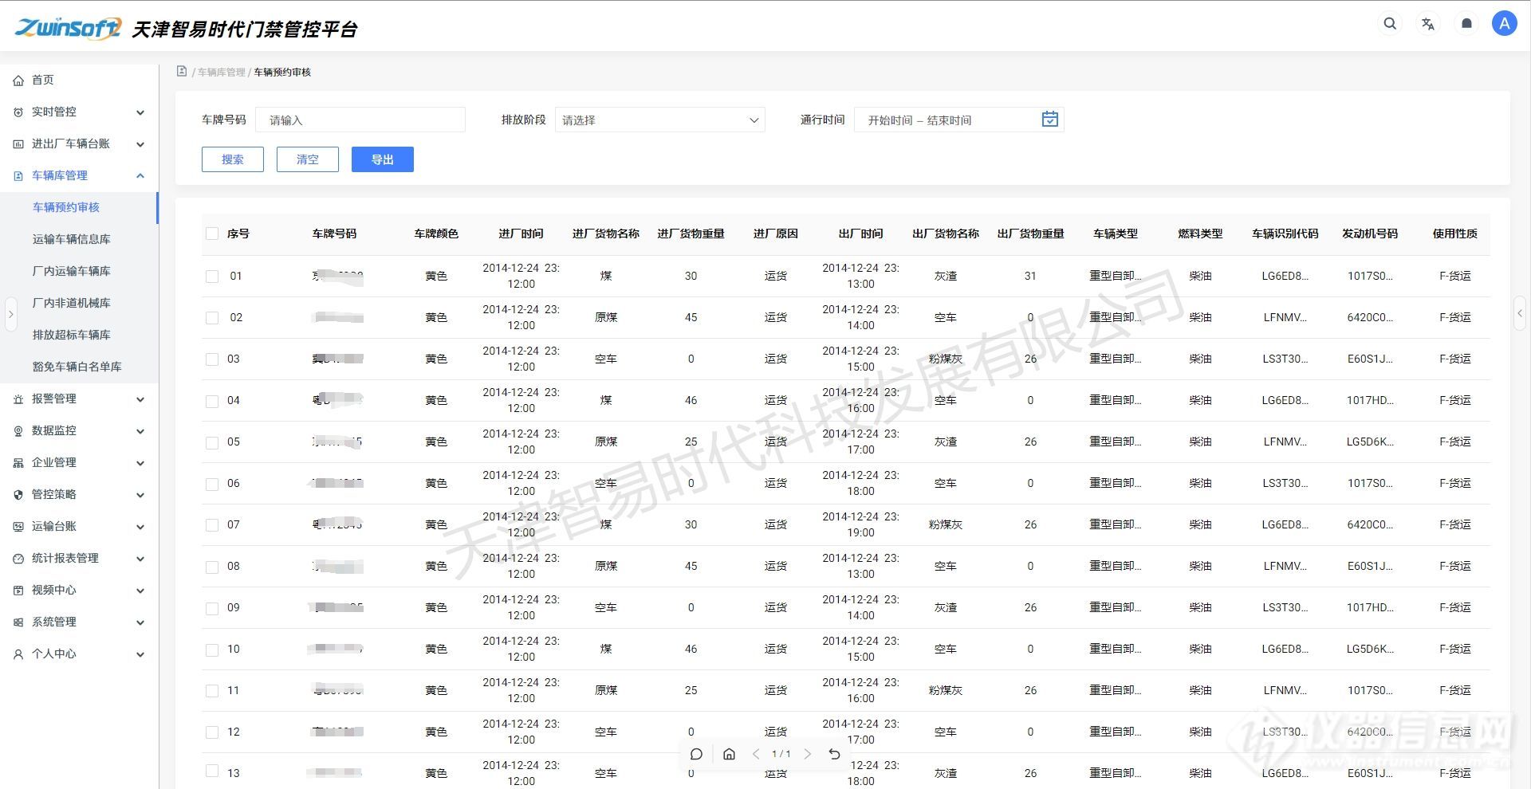Expand 系统管理 chevron
This screenshot has height=789, width=1531.
click(x=140, y=622)
